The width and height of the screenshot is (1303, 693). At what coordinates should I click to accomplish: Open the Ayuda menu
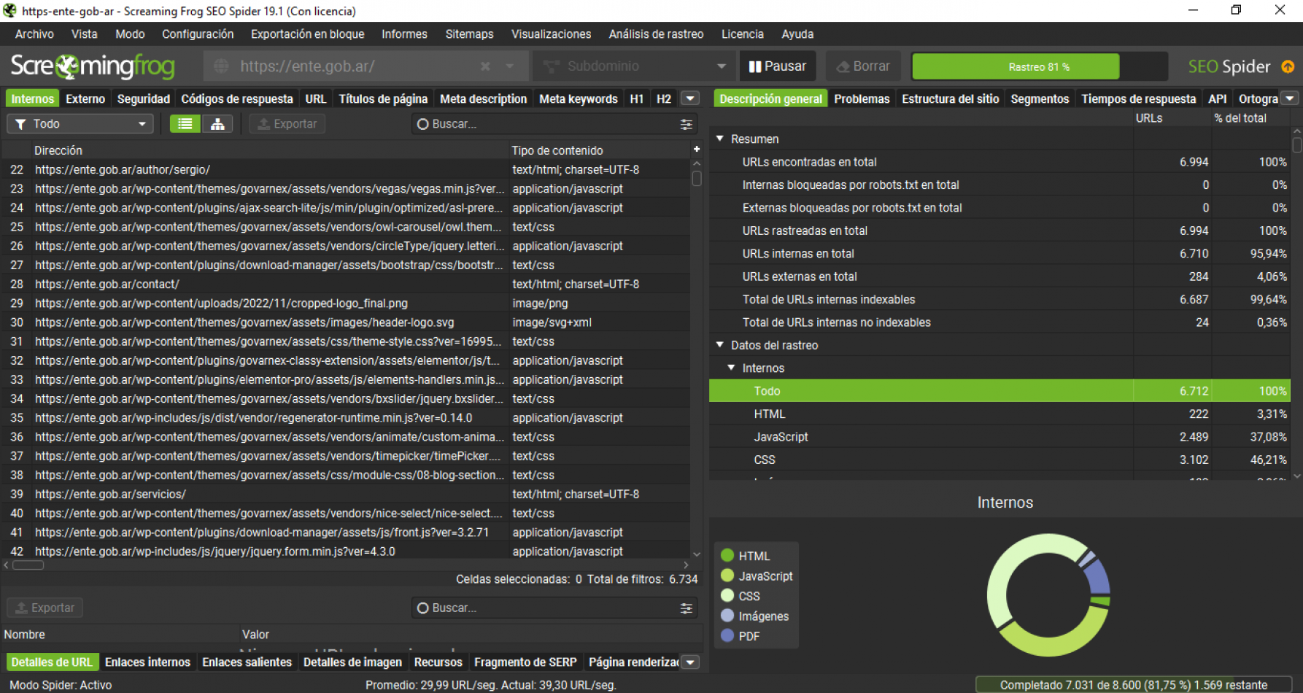click(x=797, y=34)
